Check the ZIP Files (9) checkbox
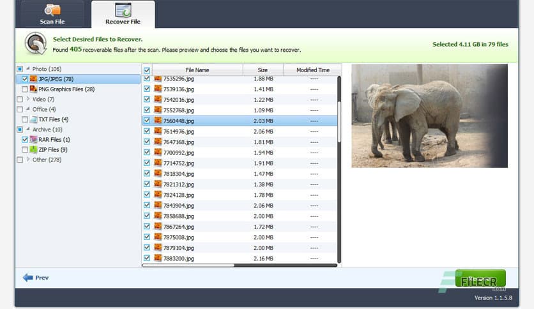The height and width of the screenshot is (309, 534). pyautogui.click(x=24, y=150)
